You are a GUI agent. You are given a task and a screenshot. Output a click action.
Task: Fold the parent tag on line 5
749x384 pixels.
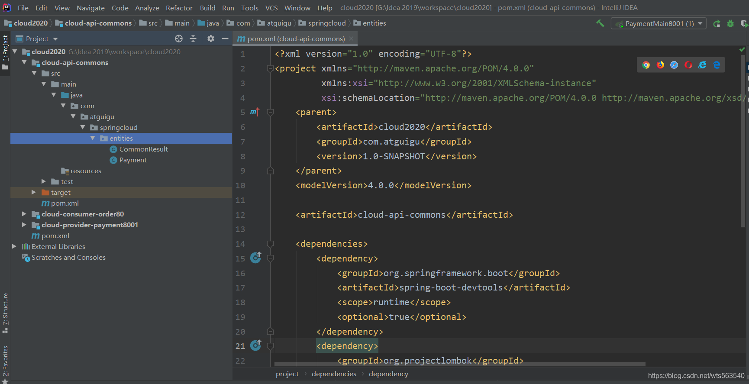270,113
